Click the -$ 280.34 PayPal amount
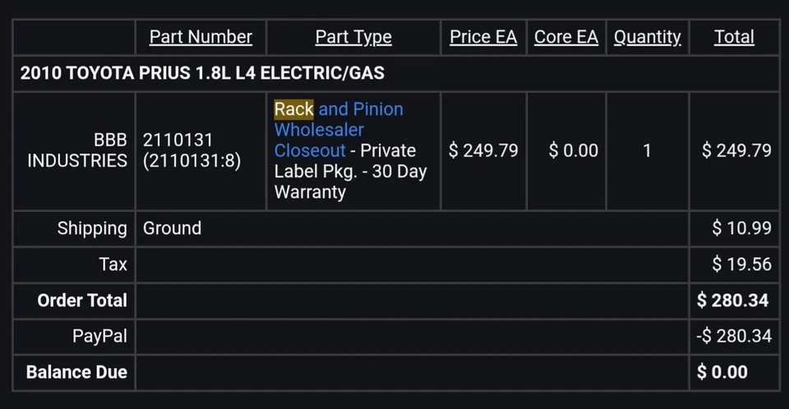Image resolution: width=789 pixels, height=409 pixels. click(736, 335)
